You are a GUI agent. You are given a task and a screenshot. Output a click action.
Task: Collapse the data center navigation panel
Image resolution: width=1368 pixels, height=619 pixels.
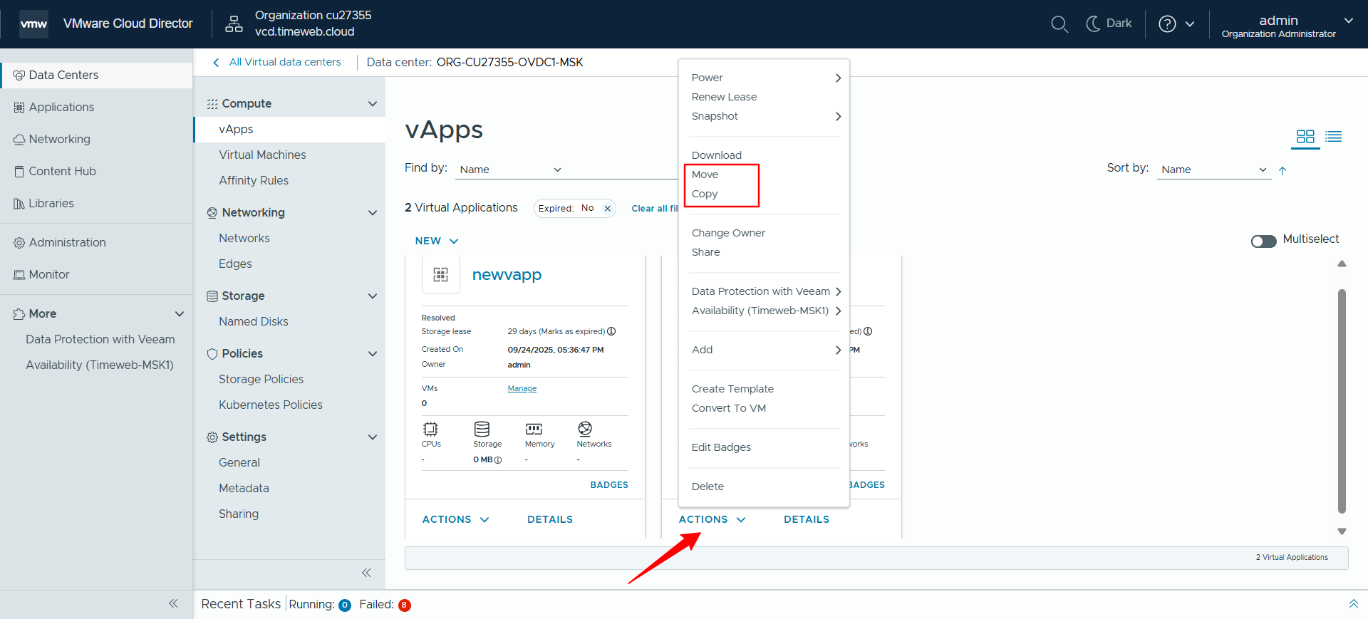pyautogui.click(x=366, y=573)
